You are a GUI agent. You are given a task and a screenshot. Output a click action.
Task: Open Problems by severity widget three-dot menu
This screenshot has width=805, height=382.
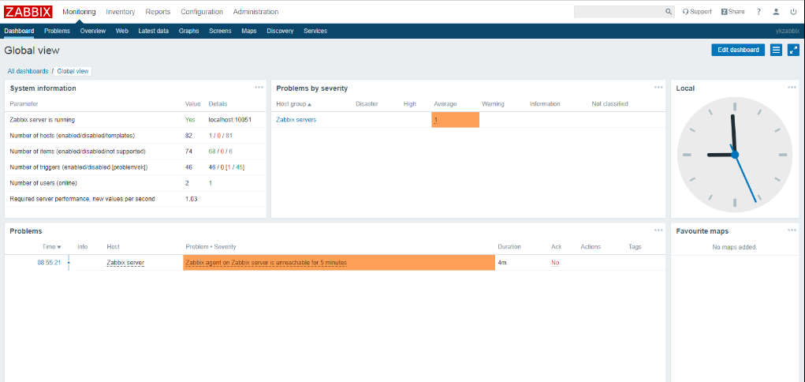(x=658, y=88)
